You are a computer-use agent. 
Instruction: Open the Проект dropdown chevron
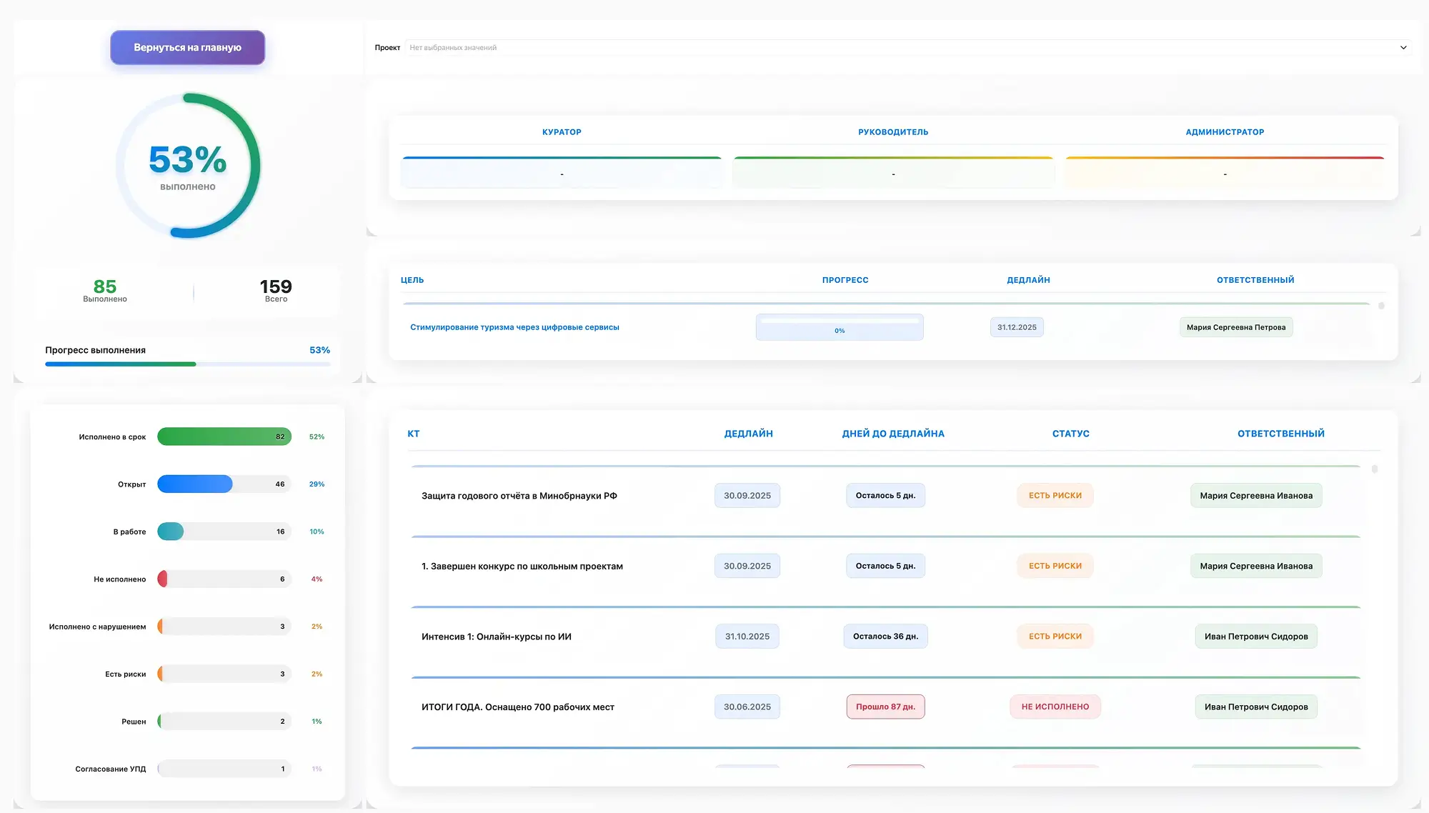1403,48
